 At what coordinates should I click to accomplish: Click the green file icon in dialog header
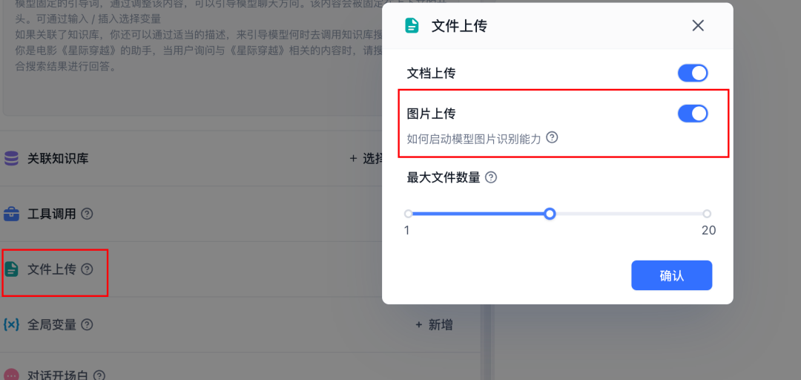[x=412, y=26]
